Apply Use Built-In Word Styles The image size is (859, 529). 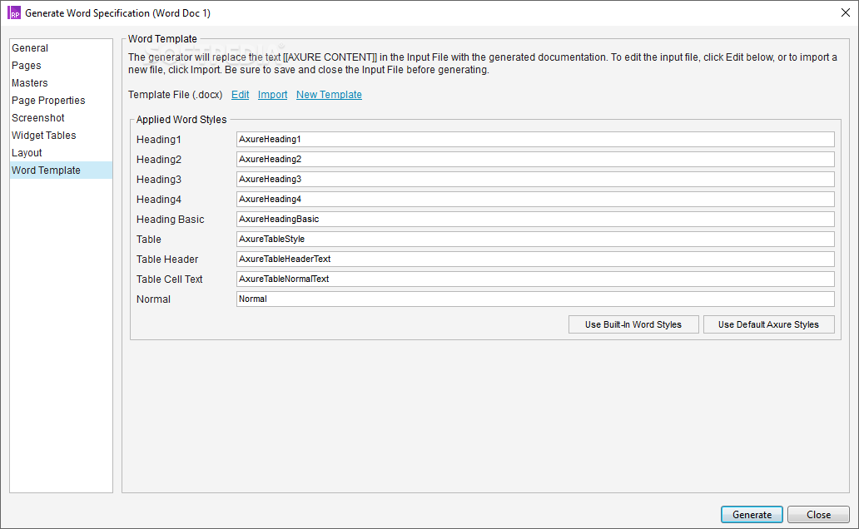point(633,324)
